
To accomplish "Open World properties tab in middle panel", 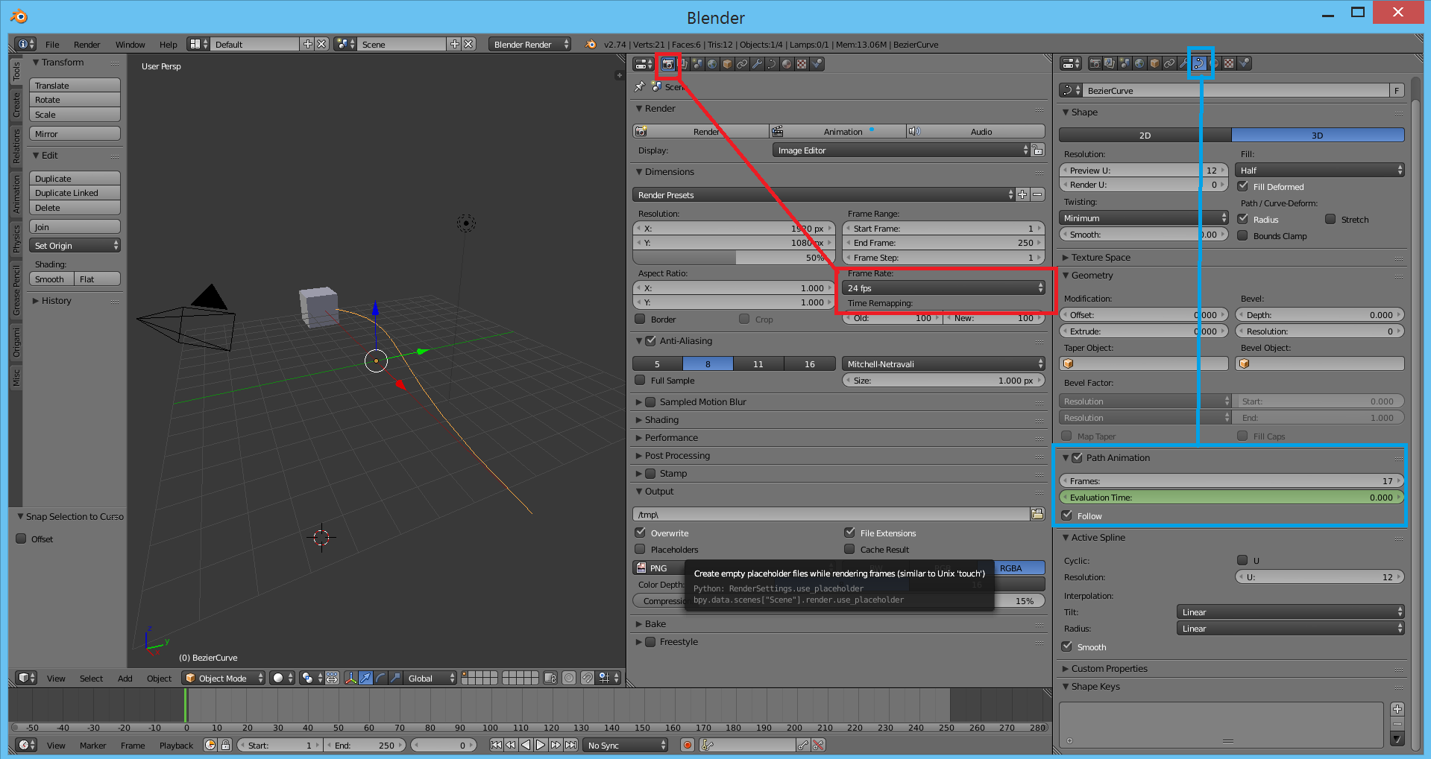I will pos(712,64).
